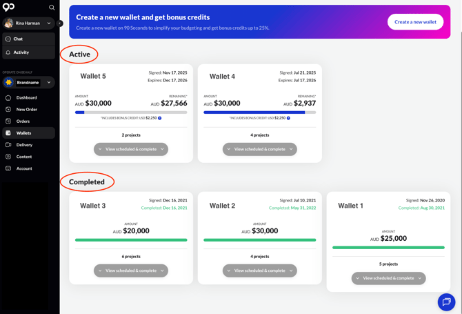The image size is (462, 314).
Task: Click the search magnifier icon
Action: (x=52, y=8)
